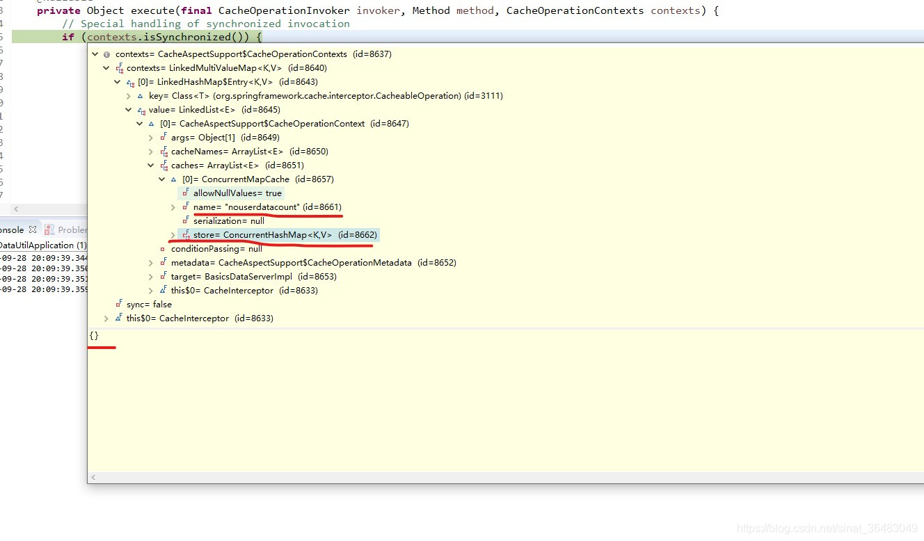Click icon of target= BasicsDataServerImpl row
Screen dimensions: 924x541
(x=164, y=276)
